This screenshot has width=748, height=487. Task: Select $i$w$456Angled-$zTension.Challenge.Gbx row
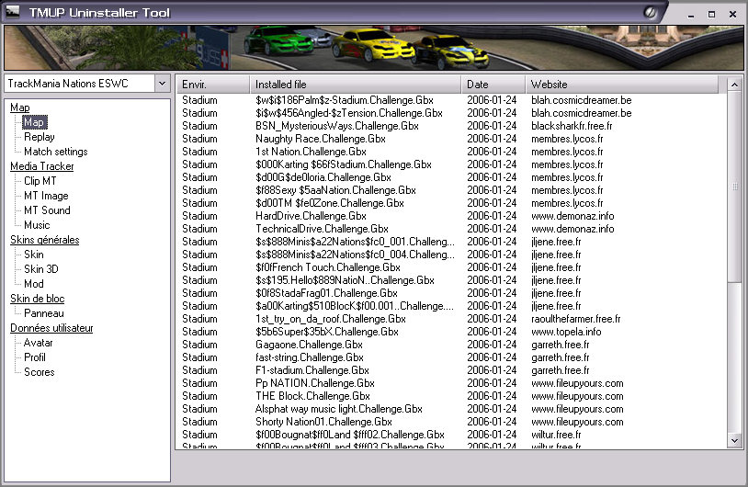click(x=451, y=113)
